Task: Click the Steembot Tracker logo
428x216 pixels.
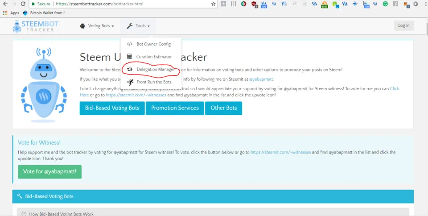Action: coord(36,26)
